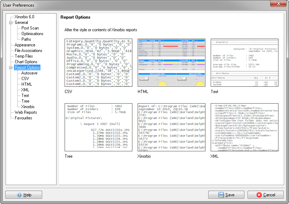Select the HTML report preview thumbnail
Viewport: 289px width, 204px height.
(x=171, y=63)
